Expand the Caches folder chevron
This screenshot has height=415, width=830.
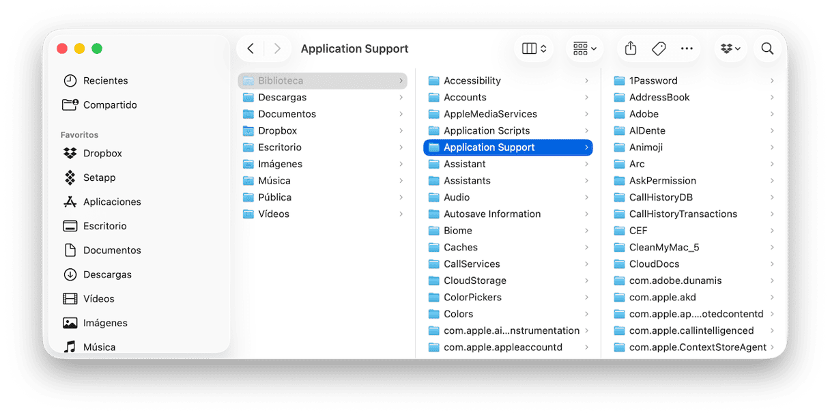pos(586,247)
